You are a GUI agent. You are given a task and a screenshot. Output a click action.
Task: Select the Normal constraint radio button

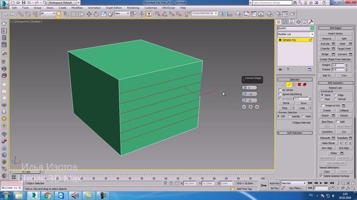[336, 99]
